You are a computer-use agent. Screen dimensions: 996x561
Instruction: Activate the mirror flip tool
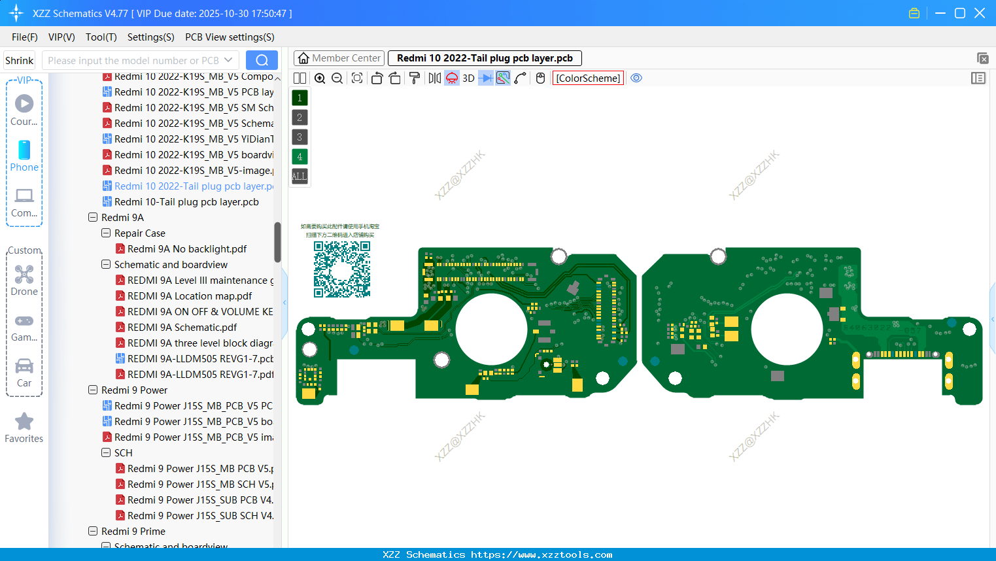(x=435, y=78)
